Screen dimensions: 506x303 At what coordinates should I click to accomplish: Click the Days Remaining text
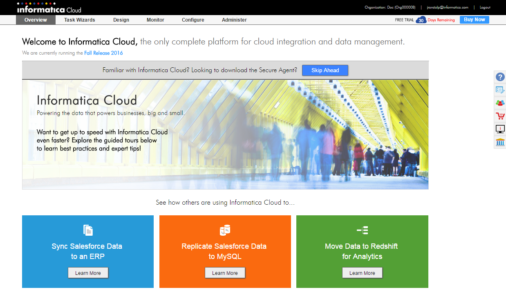[441, 20]
